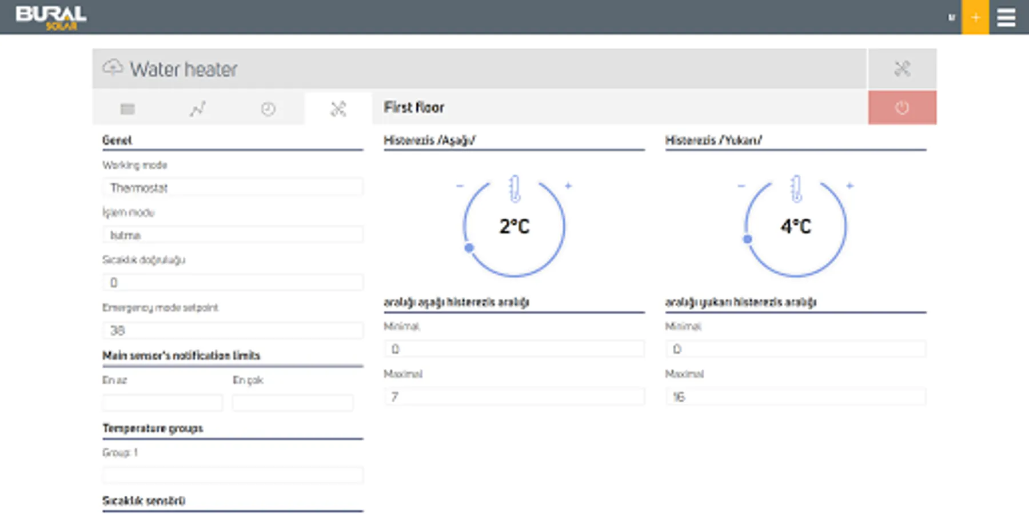The image size is (1029, 514).
Task: Click the Emergency mode setpoint field
Action: (233, 330)
